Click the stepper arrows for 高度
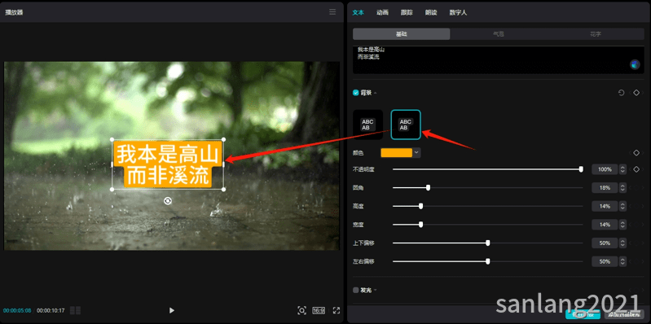Screen dimensions: 651x324 (622, 206)
